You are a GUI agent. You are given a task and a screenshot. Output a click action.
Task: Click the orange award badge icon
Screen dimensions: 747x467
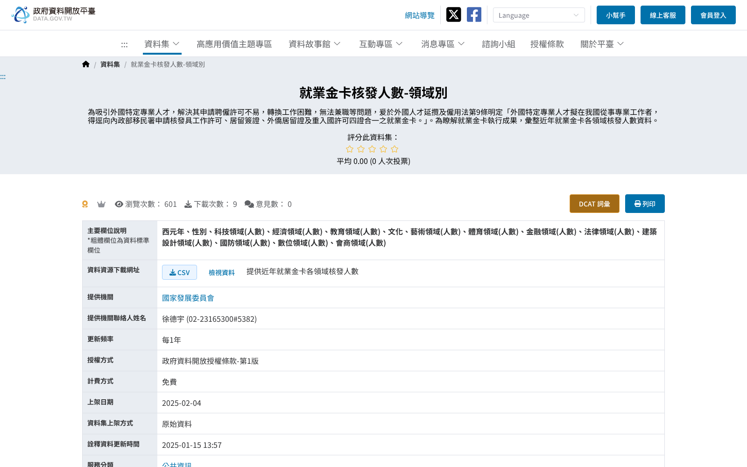(x=85, y=204)
